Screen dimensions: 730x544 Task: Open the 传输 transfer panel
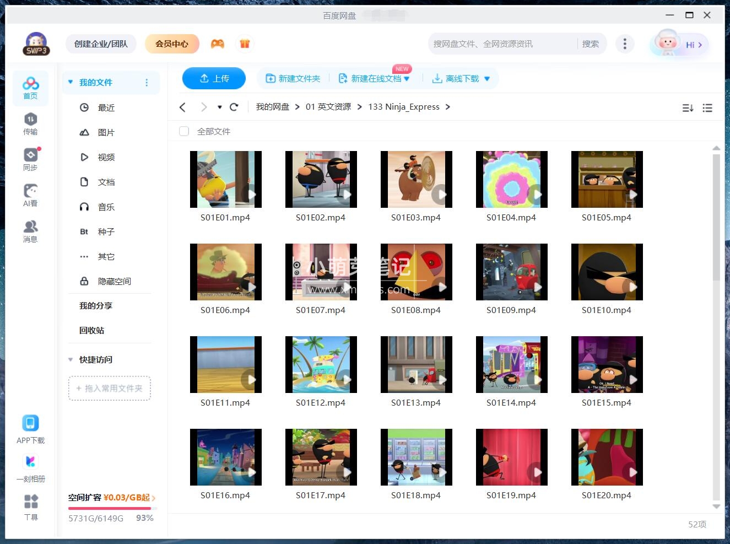pos(30,122)
